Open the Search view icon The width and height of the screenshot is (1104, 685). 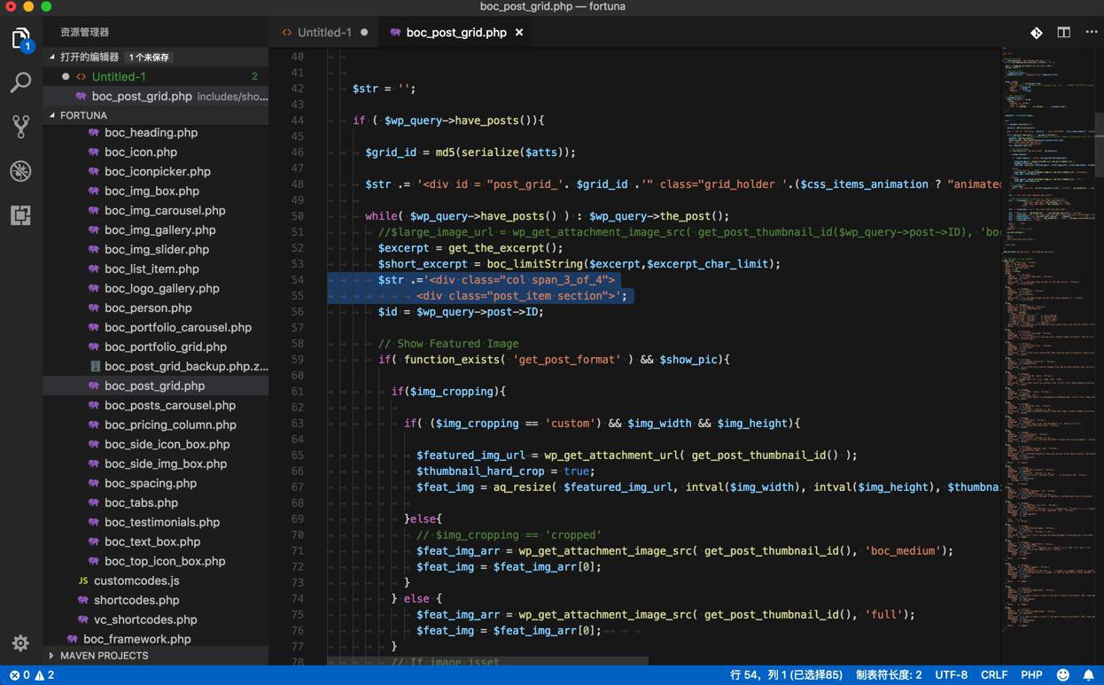(21, 82)
